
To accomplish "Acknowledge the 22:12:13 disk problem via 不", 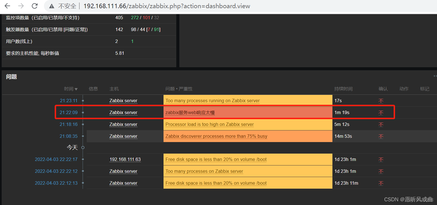I will pos(381,183).
